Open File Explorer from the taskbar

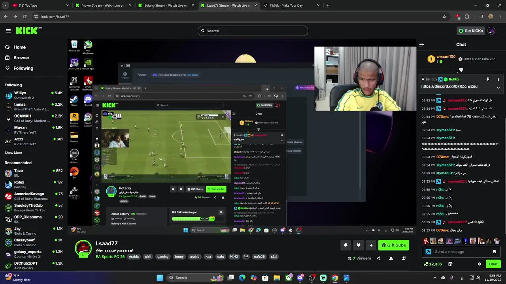pos(277,278)
